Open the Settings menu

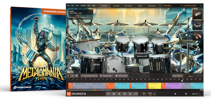(x=83, y=6)
